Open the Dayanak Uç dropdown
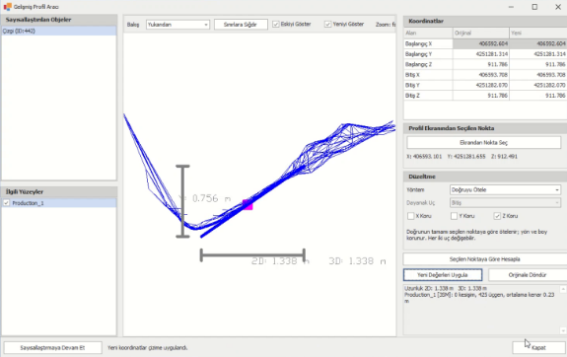Viewport: 567px width, 357px height. coord(505,203)
